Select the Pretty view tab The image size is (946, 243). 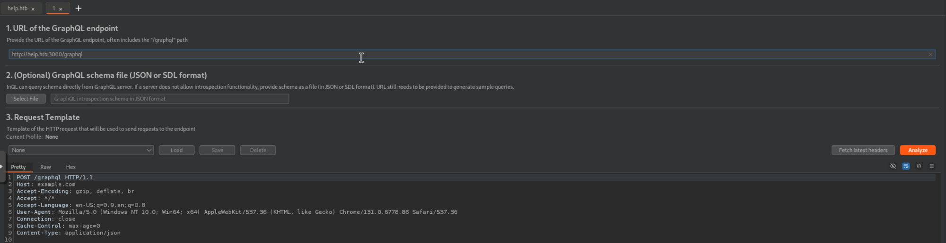(x=18, y=167)
